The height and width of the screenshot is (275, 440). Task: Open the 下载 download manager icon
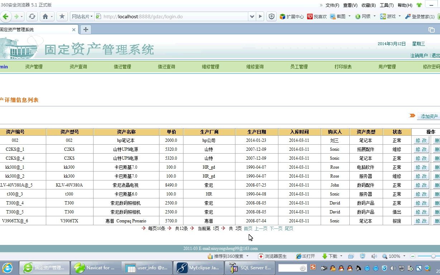[x=330, y=256]
